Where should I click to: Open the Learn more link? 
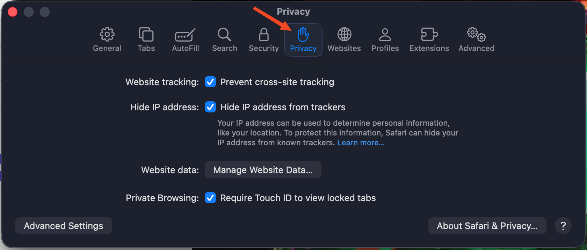pos(361,143)
